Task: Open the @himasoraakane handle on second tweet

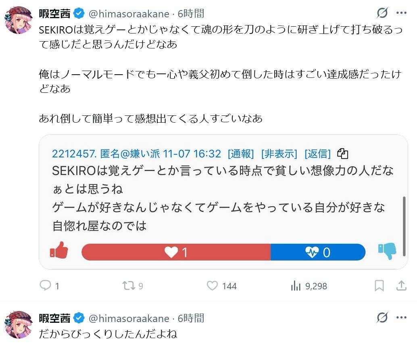Action: point(129,318)
